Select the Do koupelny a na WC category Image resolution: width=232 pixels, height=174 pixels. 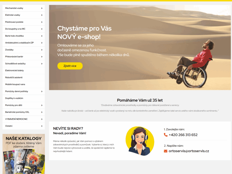tap(24, 29)
